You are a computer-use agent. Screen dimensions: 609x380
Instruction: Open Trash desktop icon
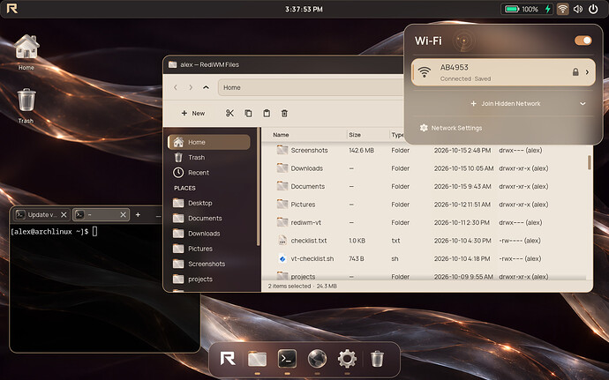pyautogui.click(x=26, y=106)
